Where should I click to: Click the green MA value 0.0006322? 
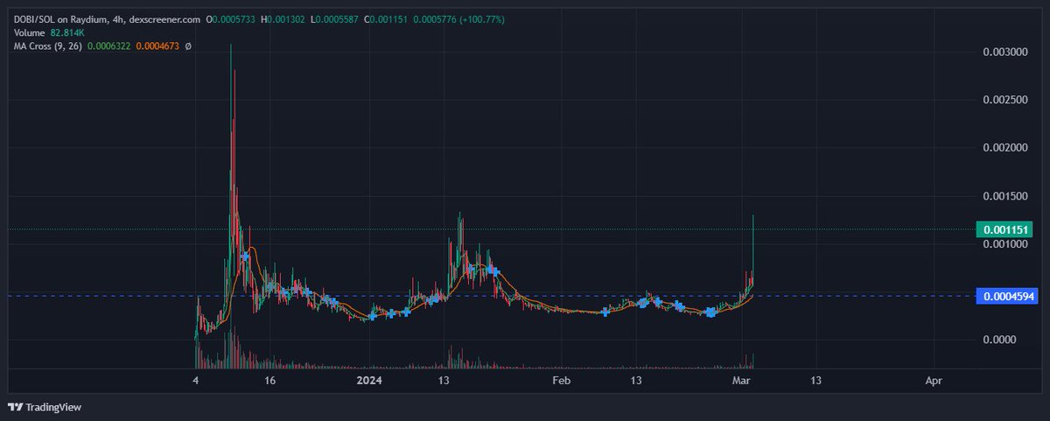point(108,46)
